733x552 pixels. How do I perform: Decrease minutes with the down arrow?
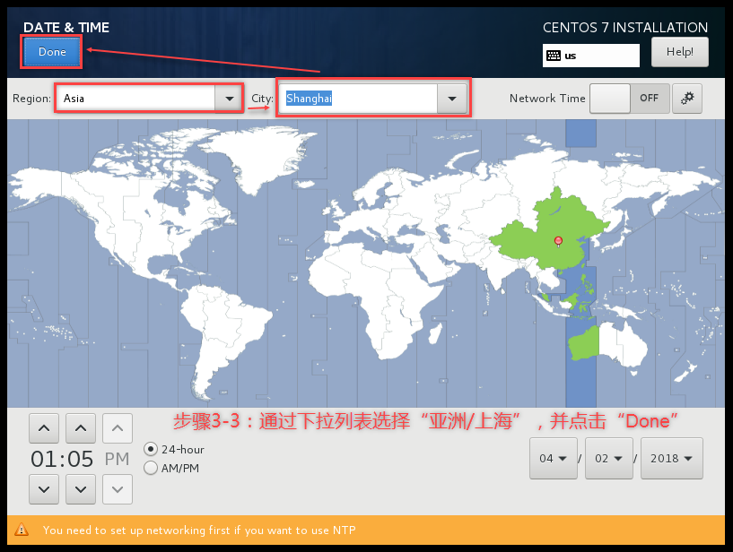click(x=81, y=489)
